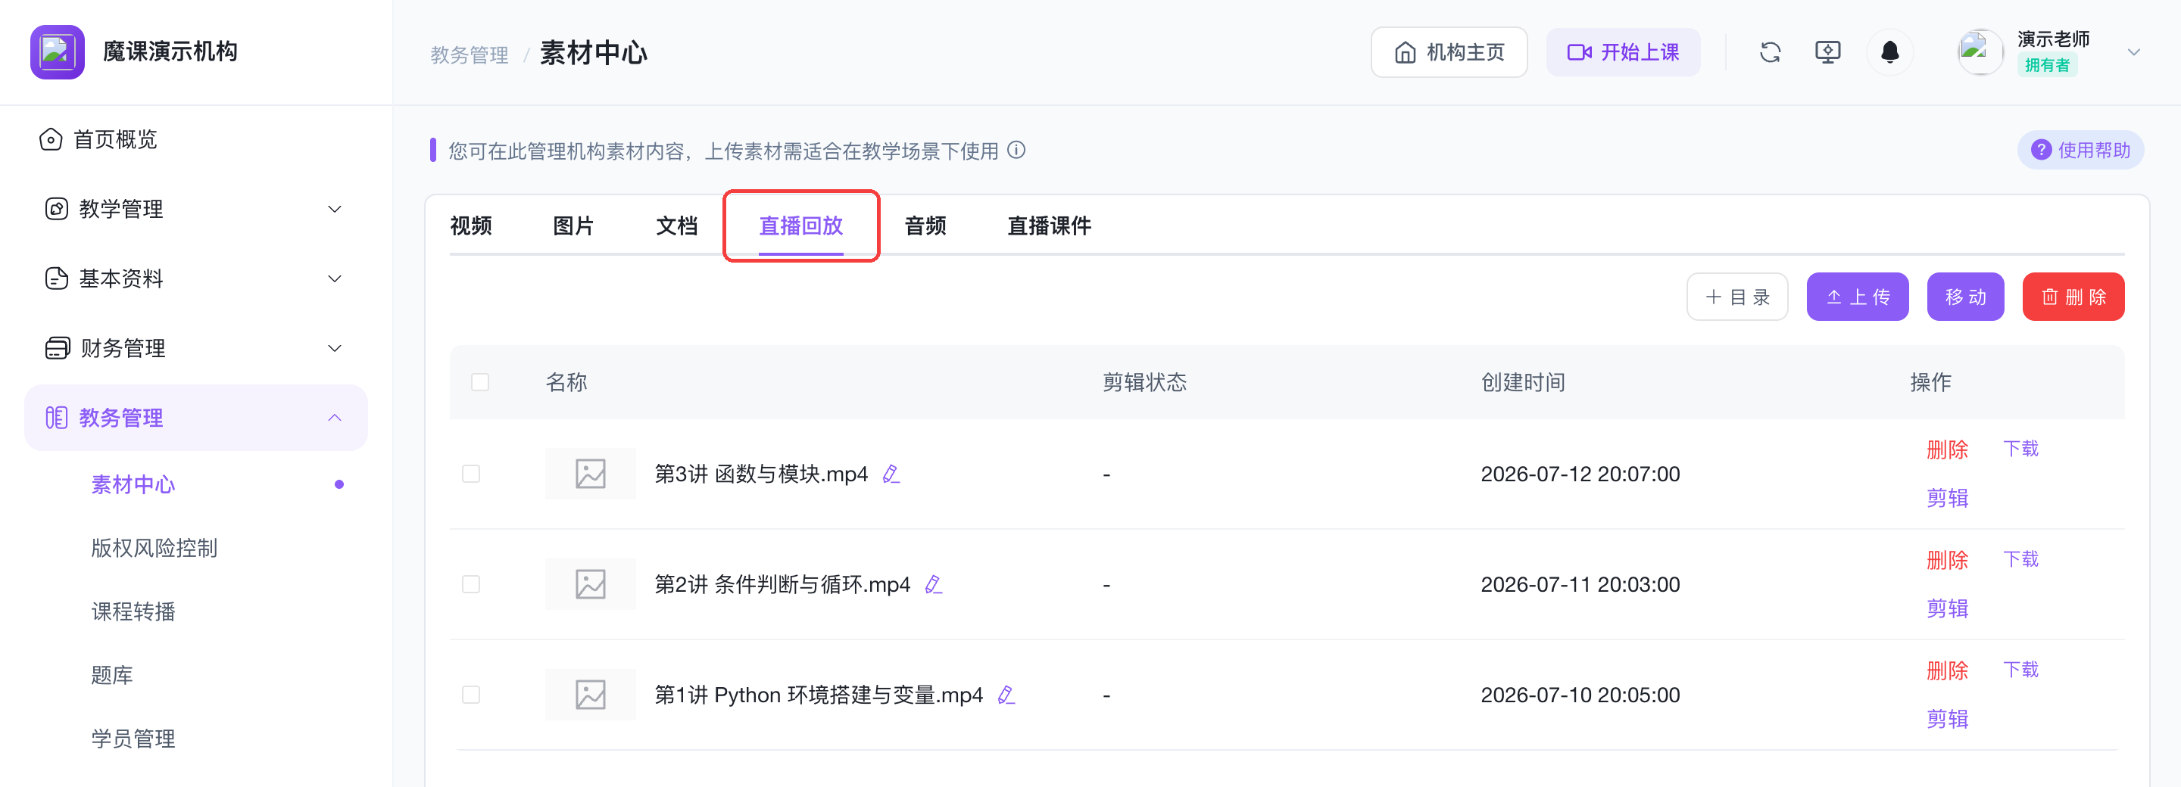The image size is (2181, 787).
Task: Click the 教务管理 breadcrumb link
Action: click(x=469, y=55)
